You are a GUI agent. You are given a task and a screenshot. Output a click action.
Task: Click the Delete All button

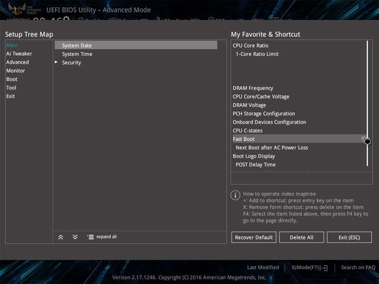(x=302, y=237)
